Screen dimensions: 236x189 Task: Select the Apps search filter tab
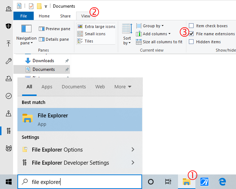pyautogui.click(x=47, y=87)
